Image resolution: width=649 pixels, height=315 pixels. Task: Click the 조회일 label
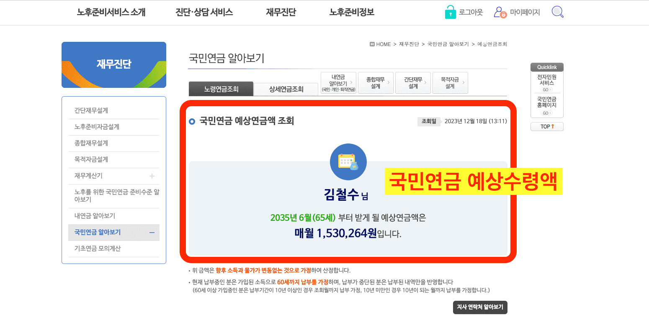pos(428,121)
